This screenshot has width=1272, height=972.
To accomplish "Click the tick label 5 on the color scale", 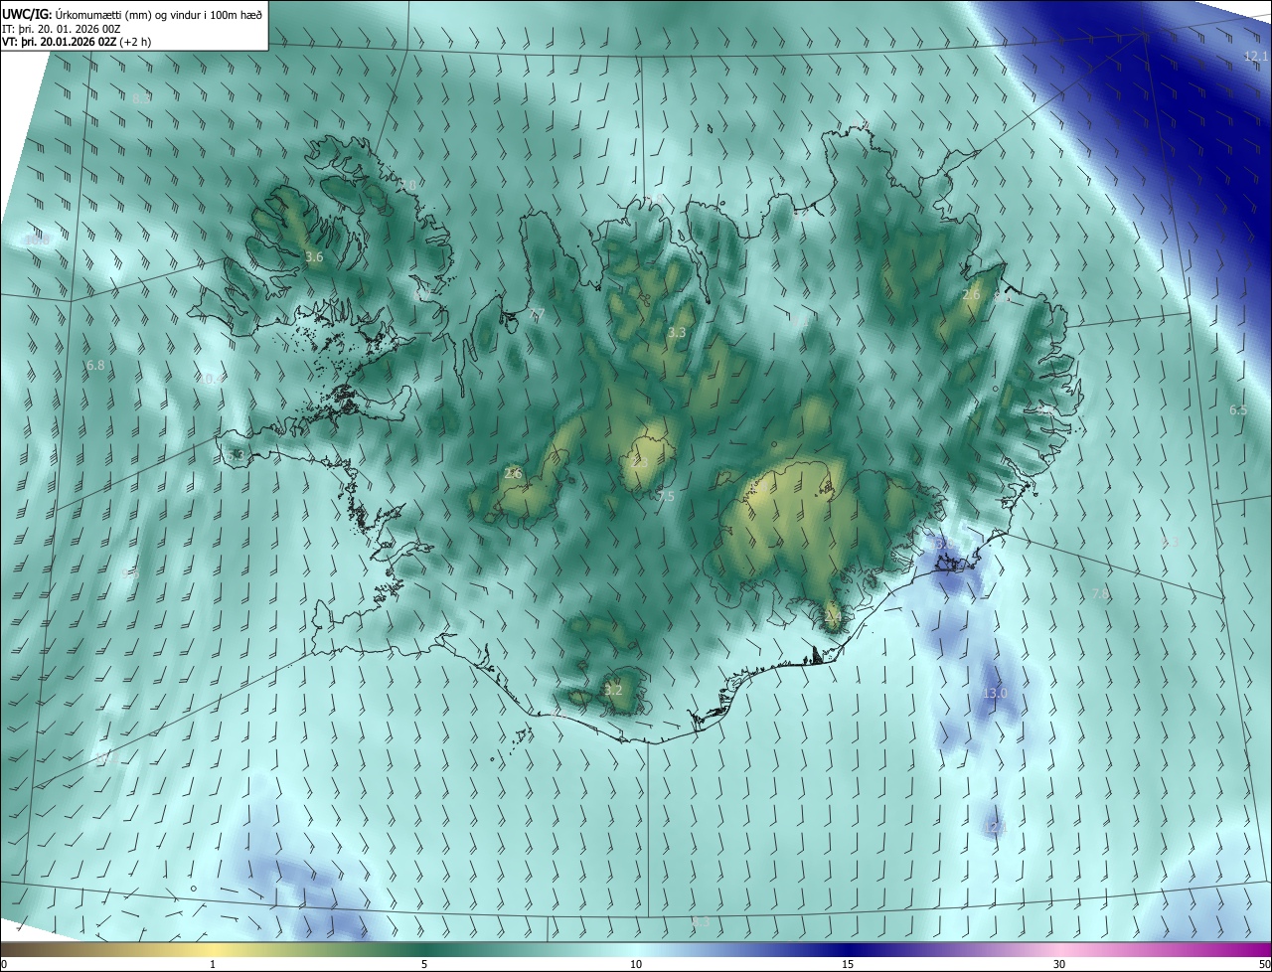I will pos(424,964).
